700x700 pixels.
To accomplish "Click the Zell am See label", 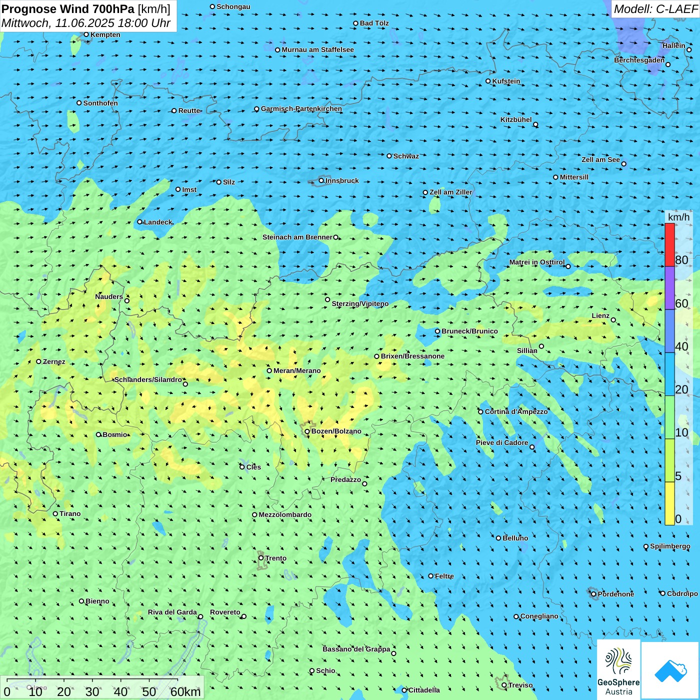I will pyautogui.click(x=600, y=159).
